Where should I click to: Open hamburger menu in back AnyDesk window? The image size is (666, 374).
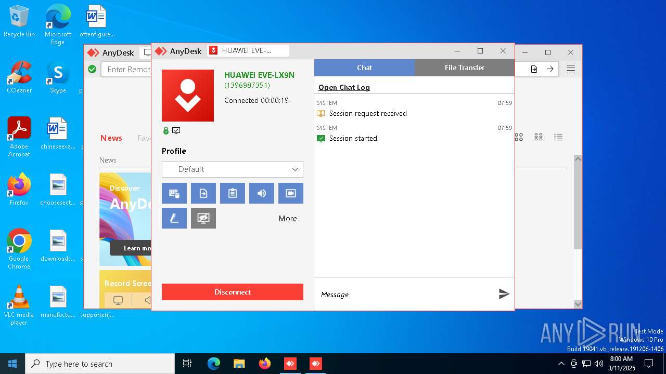click(x=571, y=69)
